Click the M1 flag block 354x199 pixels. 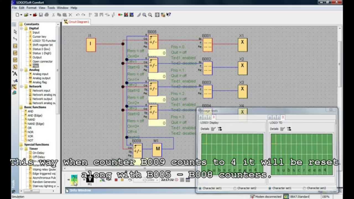[157, 150]
